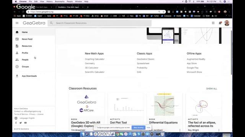Click the Groups circle icon
Image resolution: width=245 pixels, height=137 pixels.
[17, 67]
